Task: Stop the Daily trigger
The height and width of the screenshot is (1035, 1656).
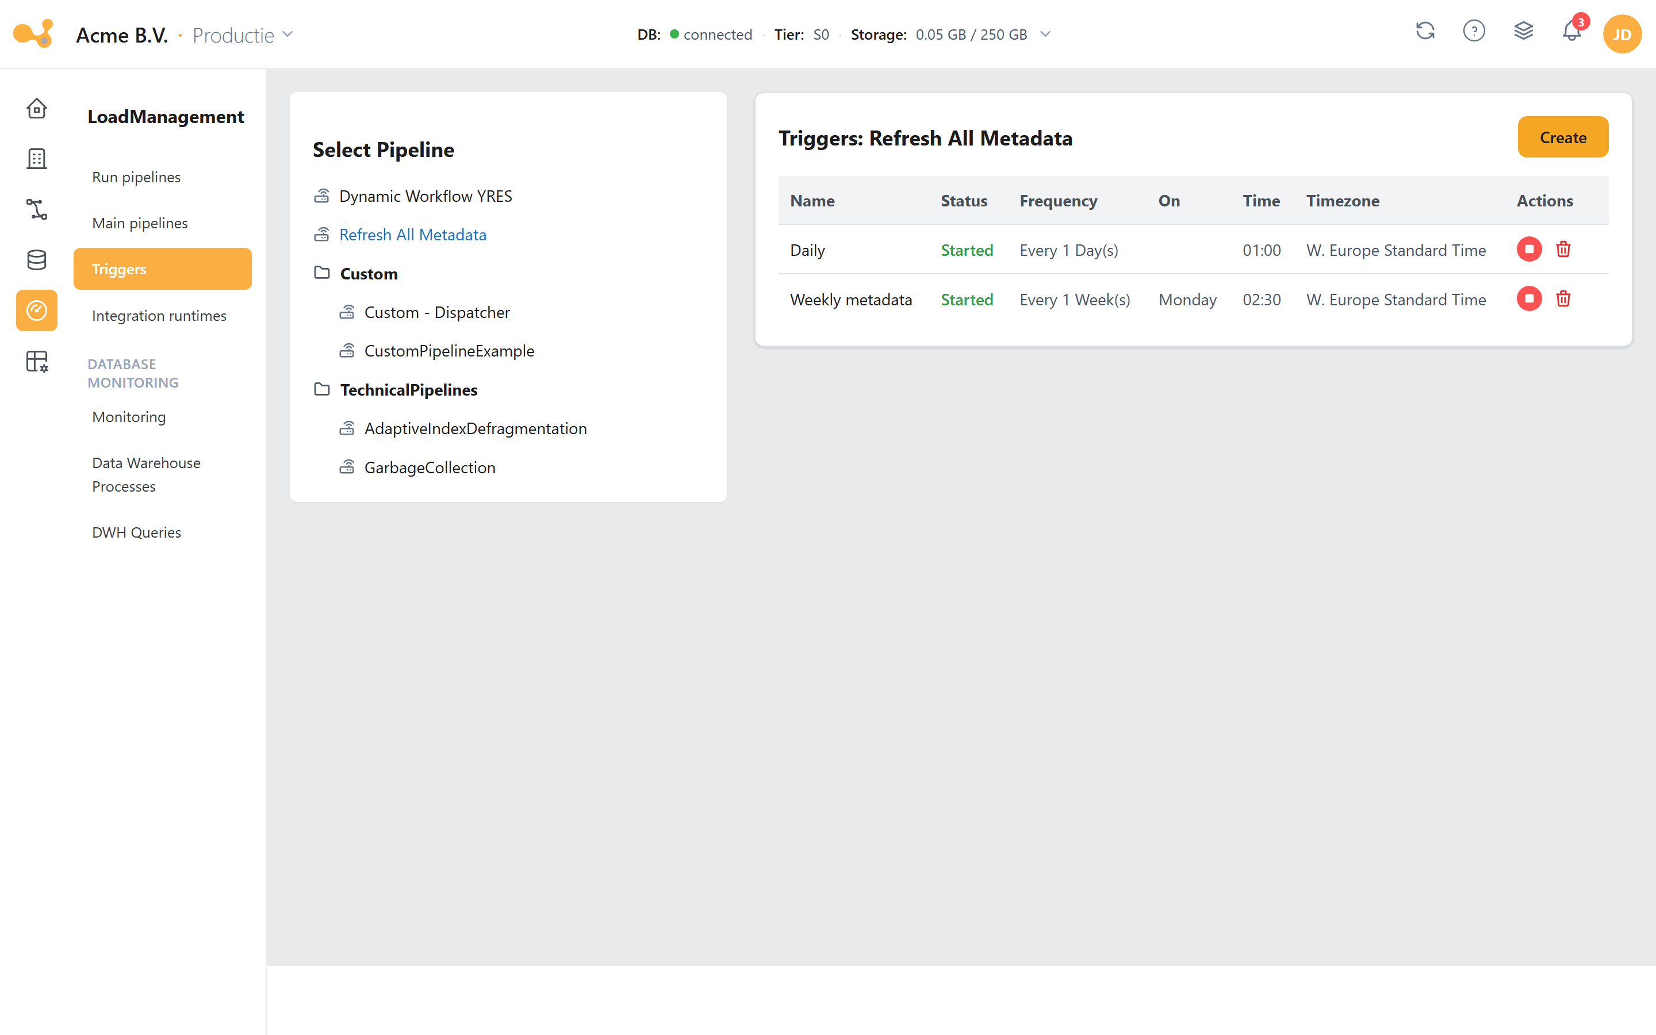Action: [x=1529, y=249]
